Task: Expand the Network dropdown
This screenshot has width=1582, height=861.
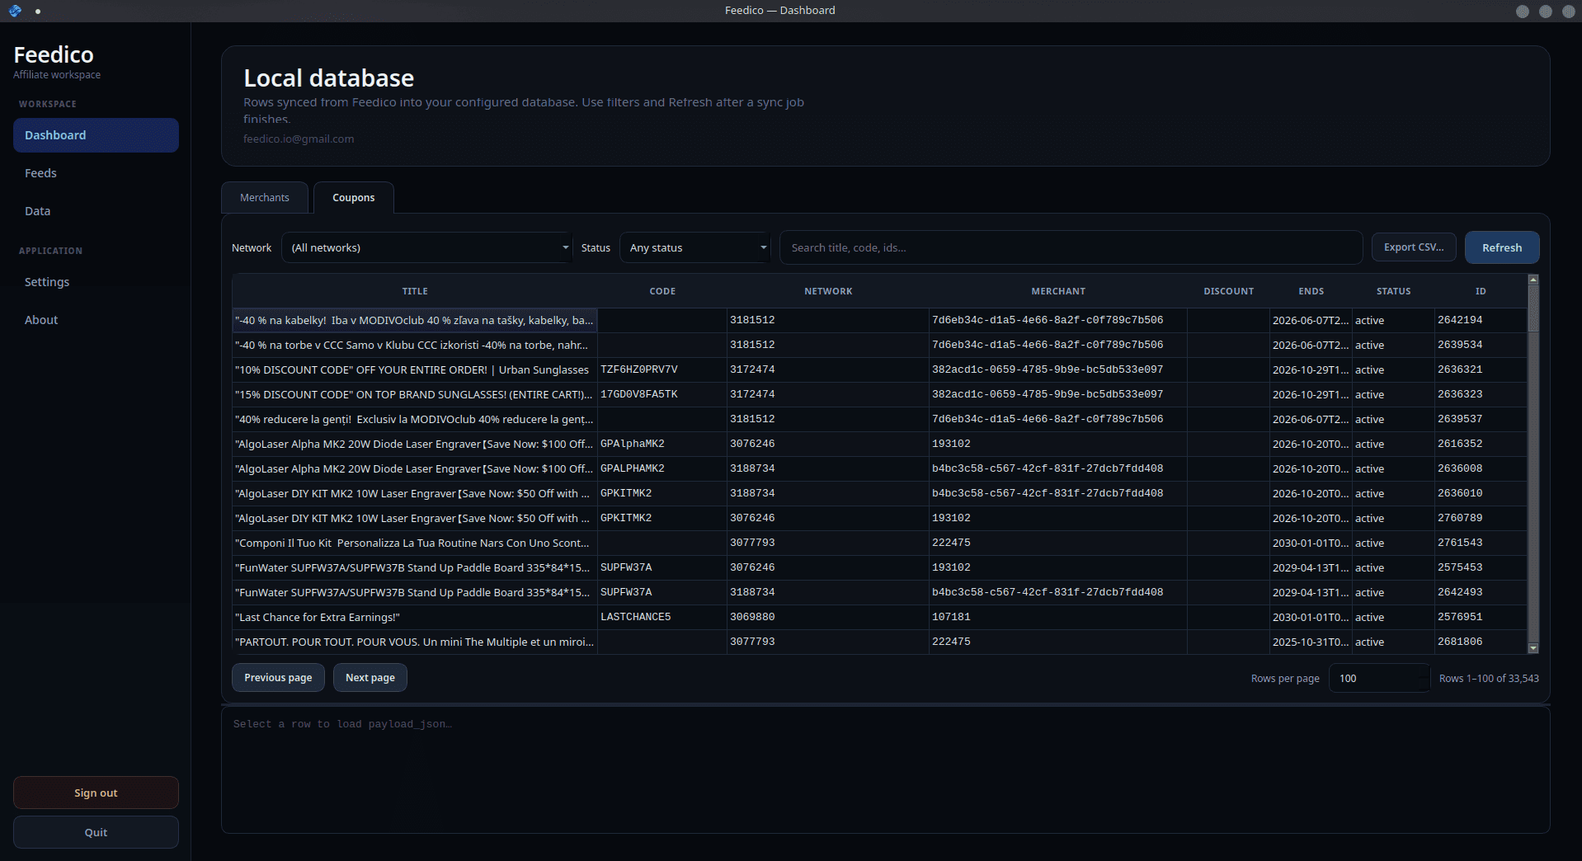Action: 427,247
